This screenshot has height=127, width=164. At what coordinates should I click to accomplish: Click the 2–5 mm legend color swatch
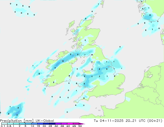coord(22,124)
